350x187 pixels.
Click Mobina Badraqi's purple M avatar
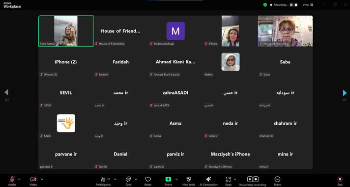pos(175,31)
